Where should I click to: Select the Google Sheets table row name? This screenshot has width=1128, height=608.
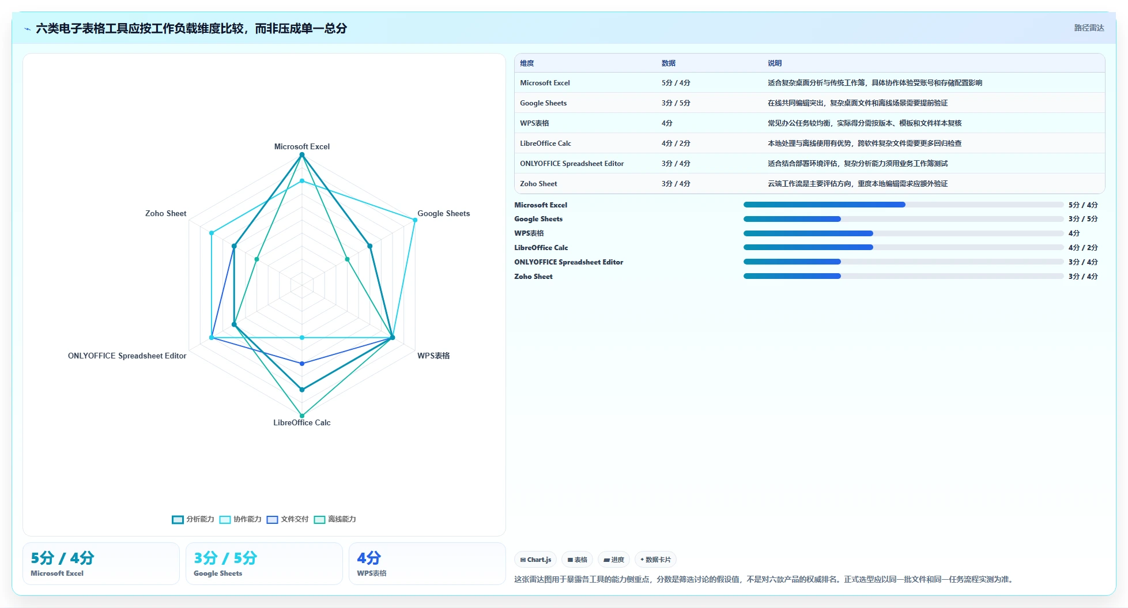(543, 103)
